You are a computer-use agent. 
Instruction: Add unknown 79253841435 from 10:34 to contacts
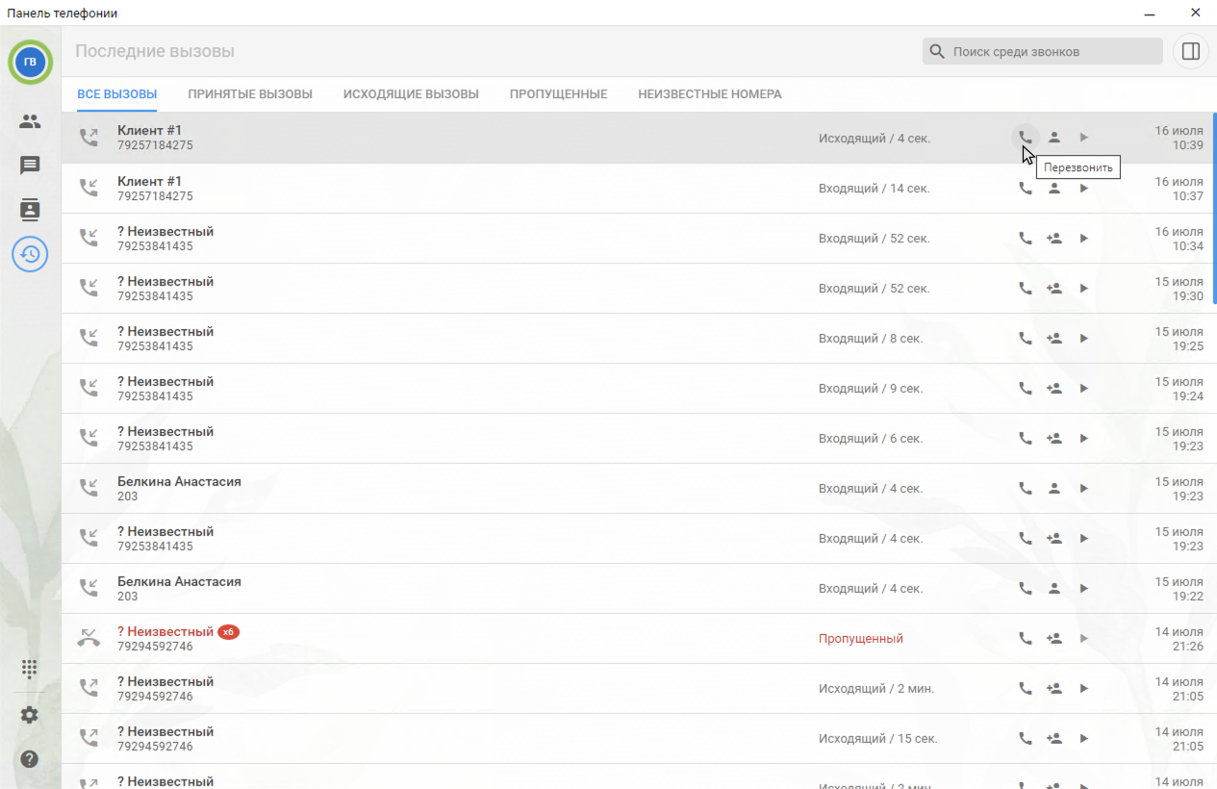click(1054, 239)
